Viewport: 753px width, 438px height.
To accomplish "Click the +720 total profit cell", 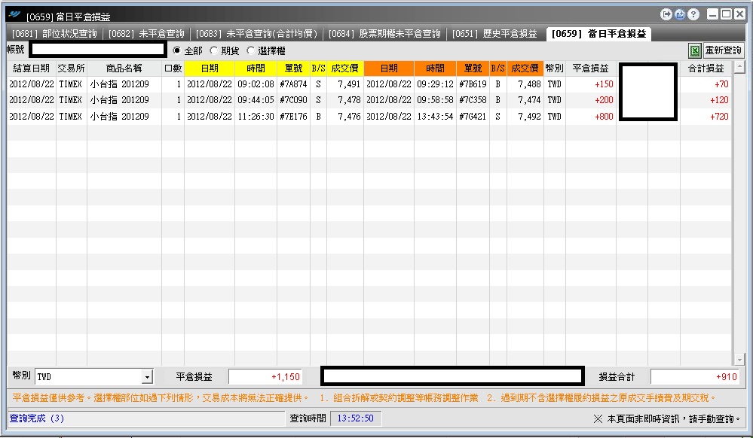I will pos(706,116).
